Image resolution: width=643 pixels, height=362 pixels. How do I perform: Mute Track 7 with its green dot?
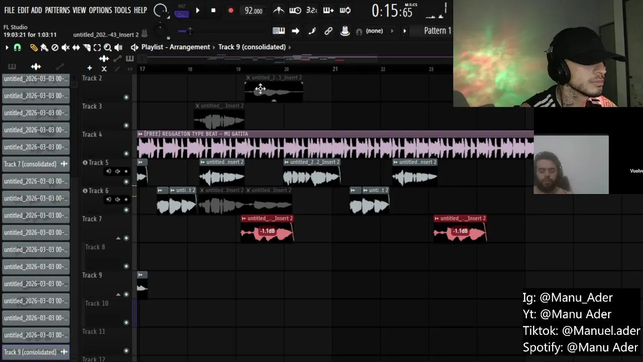click(x=126, y=238)
